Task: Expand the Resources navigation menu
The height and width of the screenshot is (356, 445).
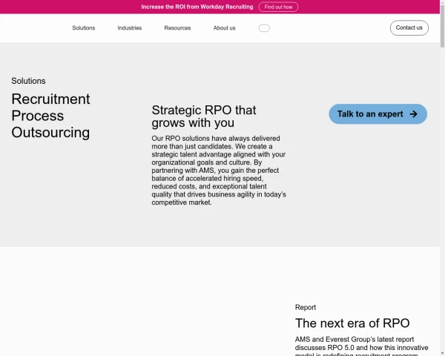Action: [177, 28]
